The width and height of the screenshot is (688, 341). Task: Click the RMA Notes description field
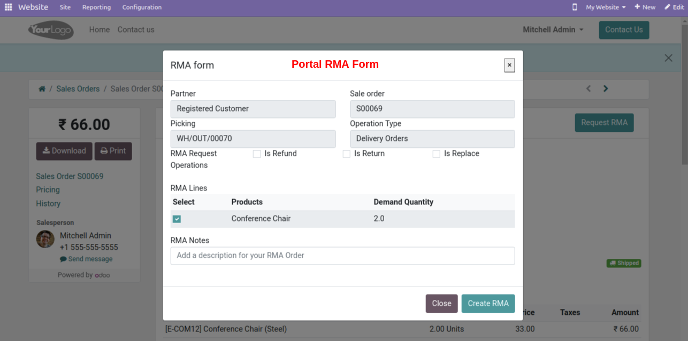342,256
